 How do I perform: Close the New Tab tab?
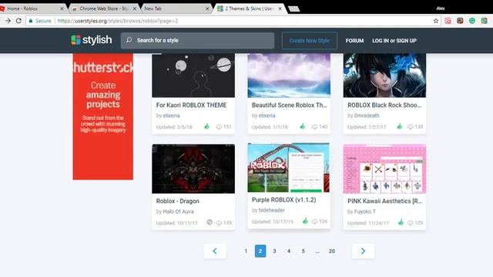pos(207,8)
